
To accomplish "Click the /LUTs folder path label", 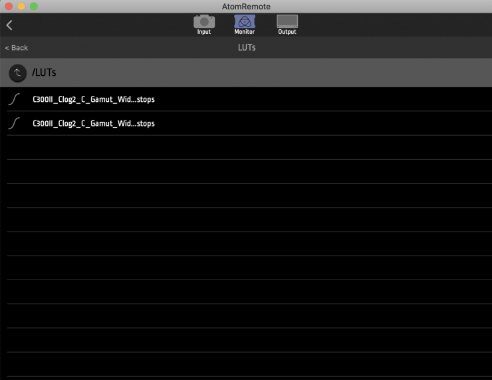I will pos(44,73).
